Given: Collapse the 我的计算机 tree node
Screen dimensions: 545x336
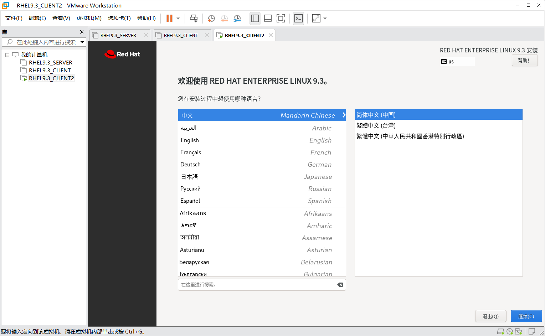Looking at the screenshot, I should coord(7,55).
